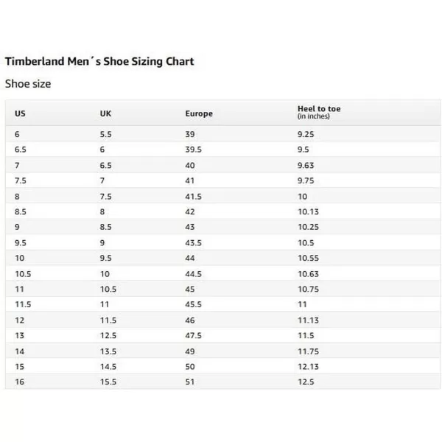The width and height of the screenshot is (442, 442).
Task: Click the Europe column header
Action: 199,113
